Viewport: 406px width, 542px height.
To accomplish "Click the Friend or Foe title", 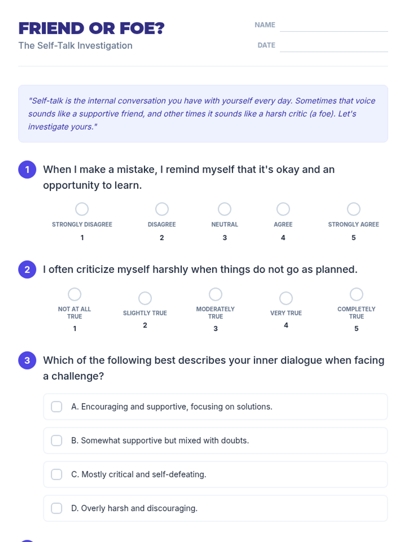I will tap(91, 28).
